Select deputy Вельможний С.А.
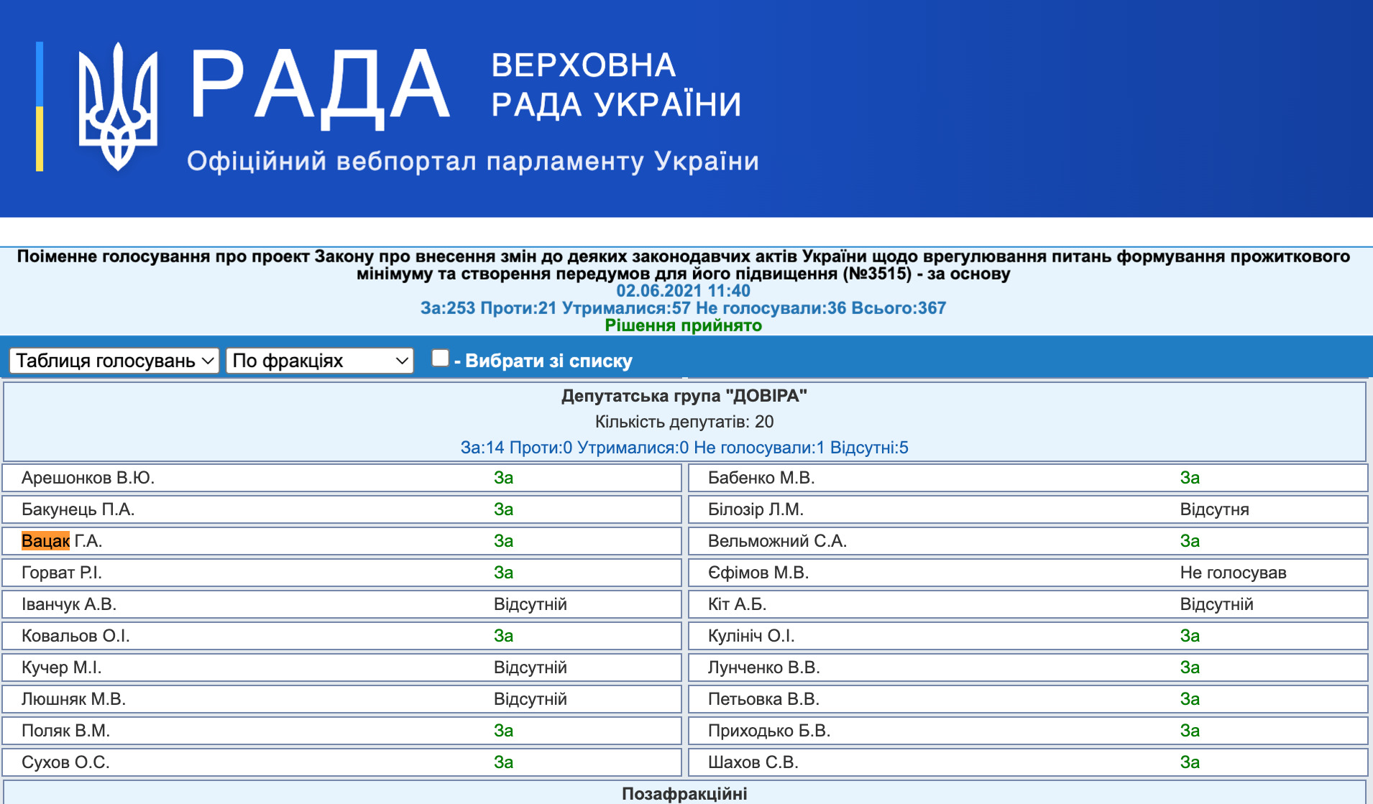Viewport: 1373px width, 804px height. pyautogui.click(x=777, y=541)
